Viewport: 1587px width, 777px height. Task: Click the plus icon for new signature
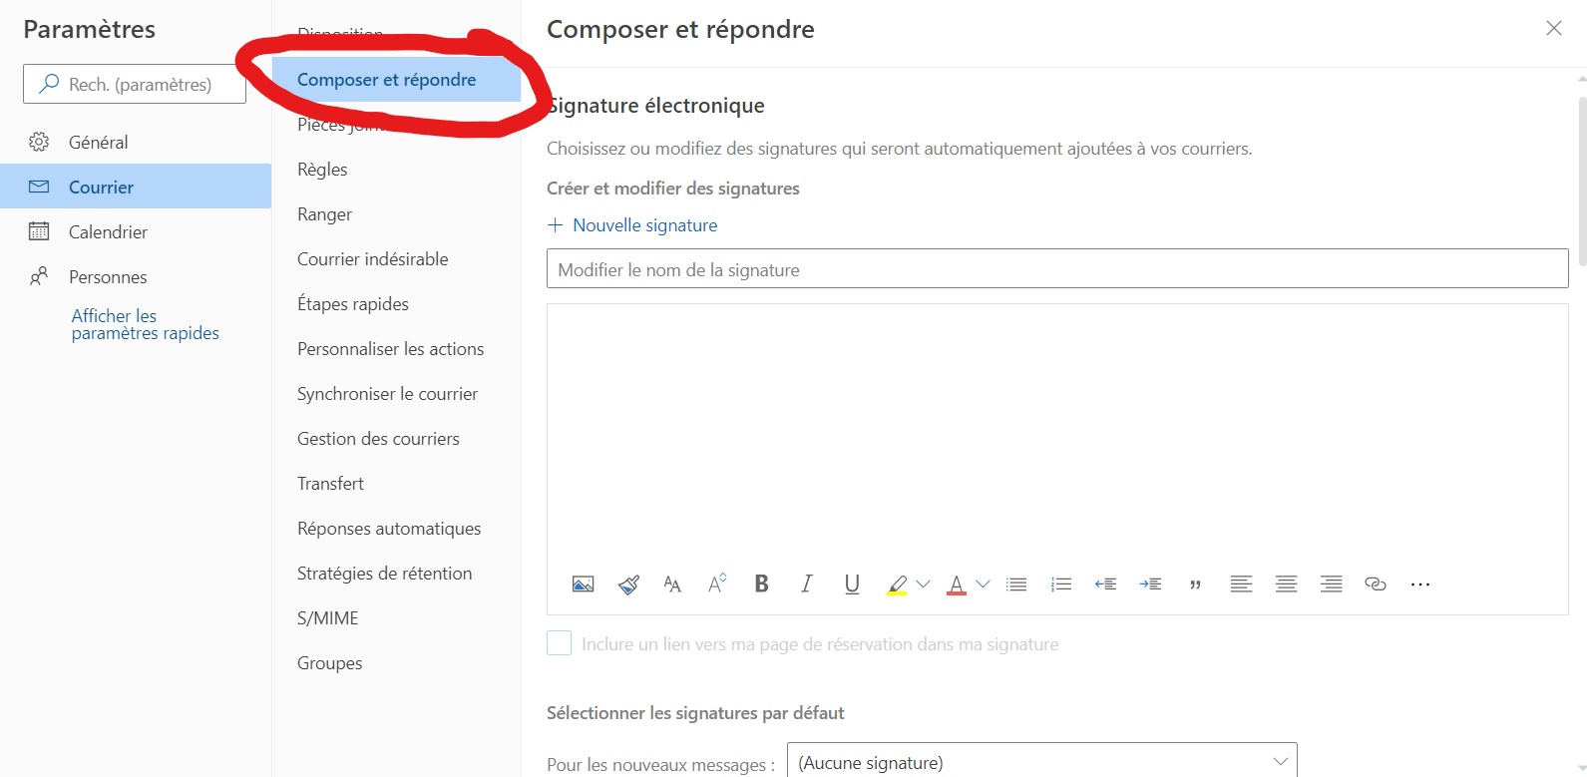556,225
